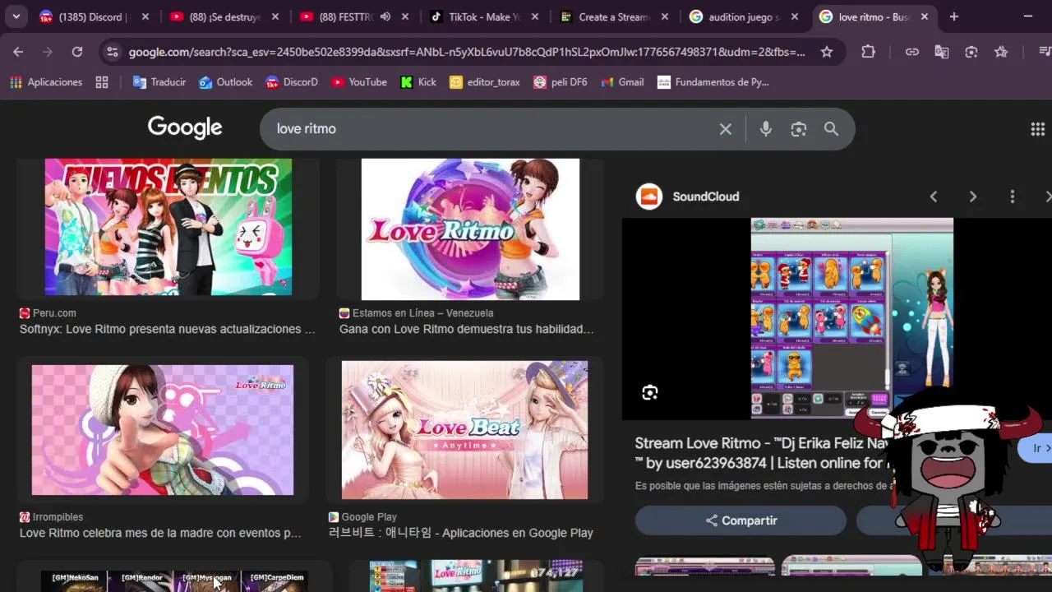Show next image in the preview panel
Image resolution: width=1052 pixels, height=592 pixels.
click(x=973, y=197)
